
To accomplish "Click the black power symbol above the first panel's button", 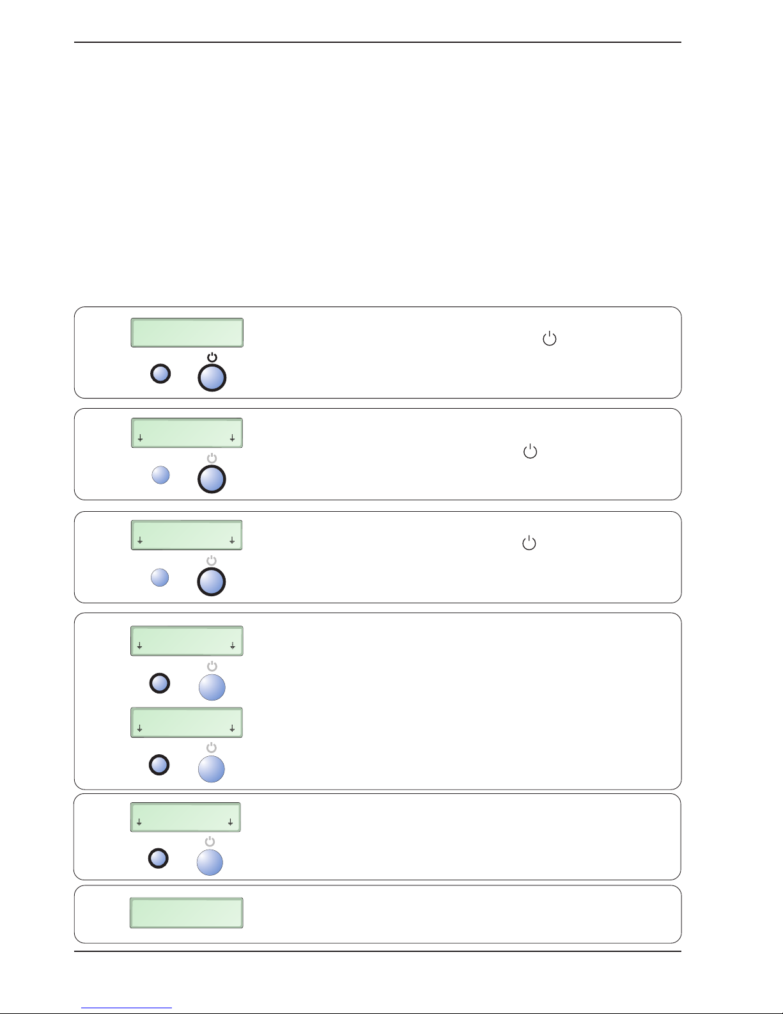I will [212, 358].
